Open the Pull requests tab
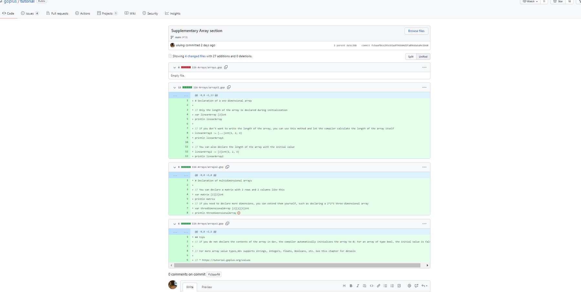The height and width of the screenshot is (292, 581). pos(57,14)
